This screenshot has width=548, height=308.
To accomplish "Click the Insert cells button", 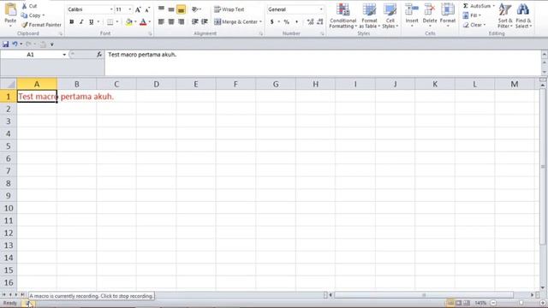I will point(412,15).
